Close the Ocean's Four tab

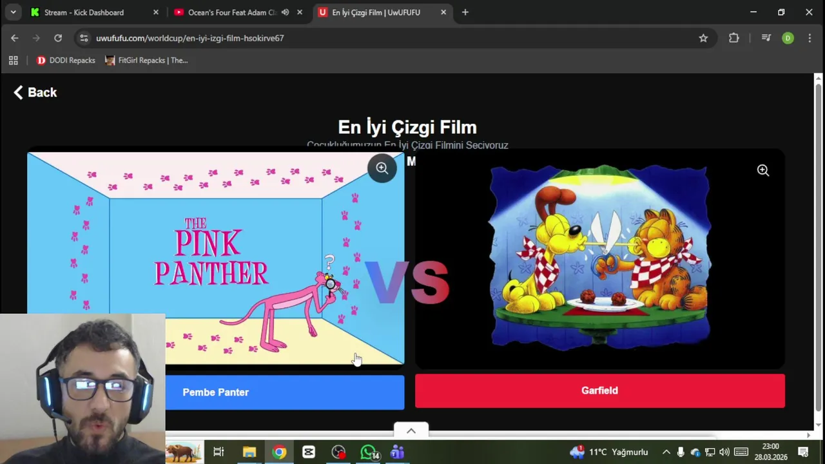[300, 12]
